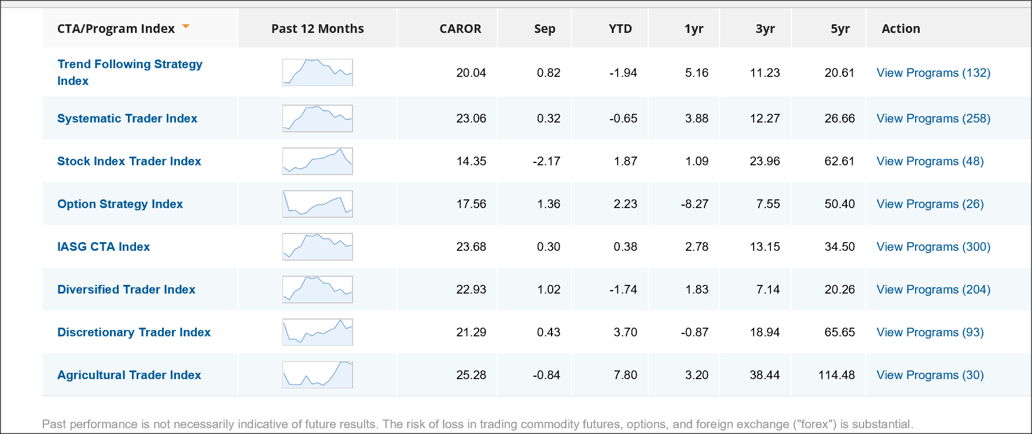The image size is (1032, 434).
Task: Click the Trend Following Strategy sparkline chart
Action: tap(317, 72)
